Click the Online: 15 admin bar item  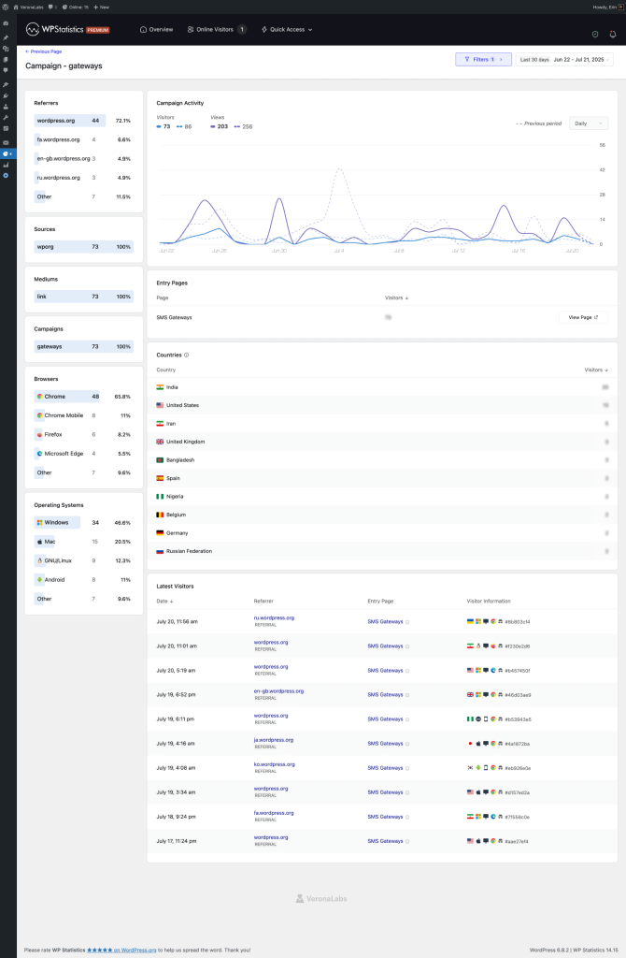[76, 7]
